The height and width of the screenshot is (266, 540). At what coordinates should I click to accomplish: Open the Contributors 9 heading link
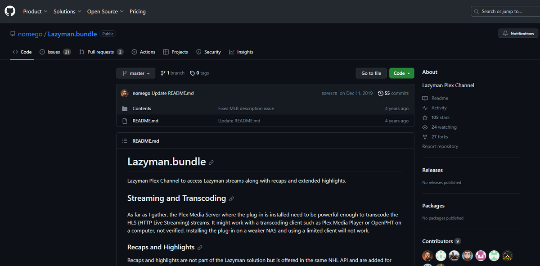441,241
